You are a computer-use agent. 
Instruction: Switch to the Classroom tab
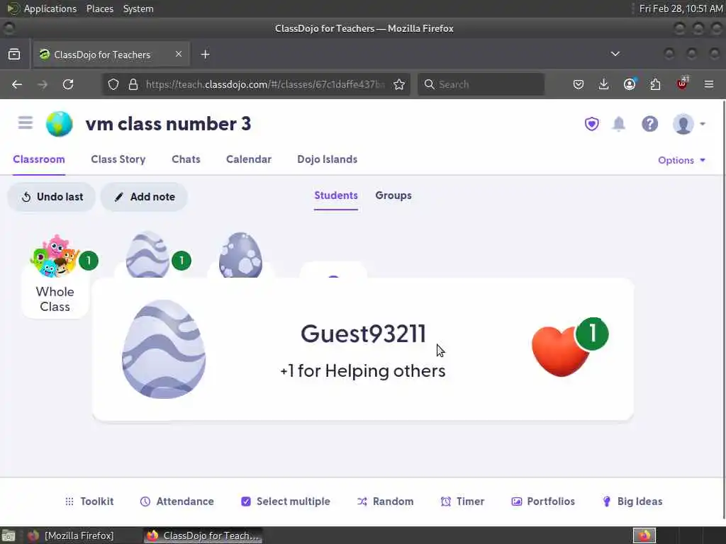point(39,159)
